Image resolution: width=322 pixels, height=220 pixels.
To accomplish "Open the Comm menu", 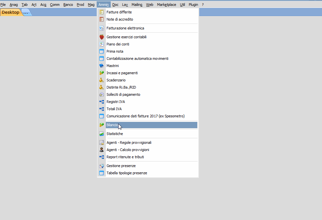I will (55, 5).
